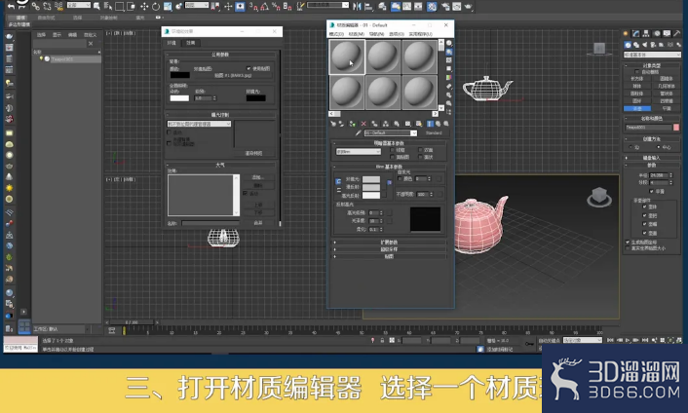Screen dimensions: 688x413
Task: Open the Hierarchy command panel tab
Action: click(x=646, y=33)
